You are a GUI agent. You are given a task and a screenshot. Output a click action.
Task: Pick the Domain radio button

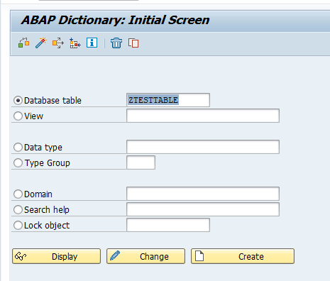coord(18,194)
